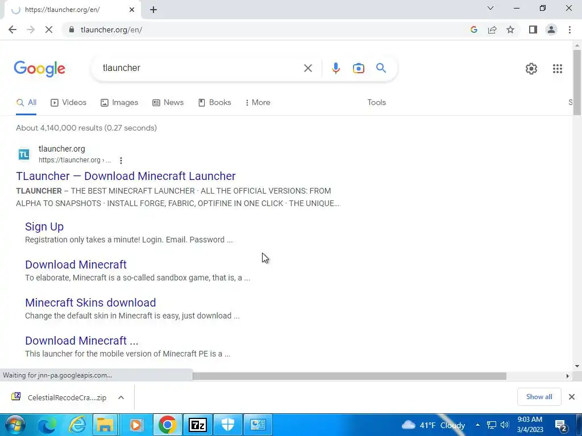Click the network tray icon

pos(492,425)
